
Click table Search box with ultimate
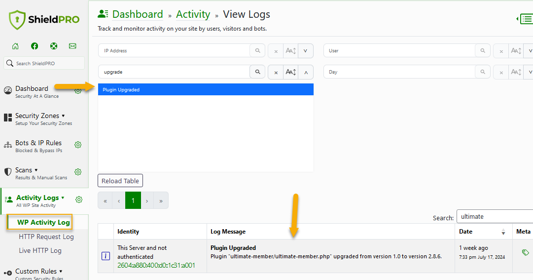pyautogui.click(x=495, y=217)
